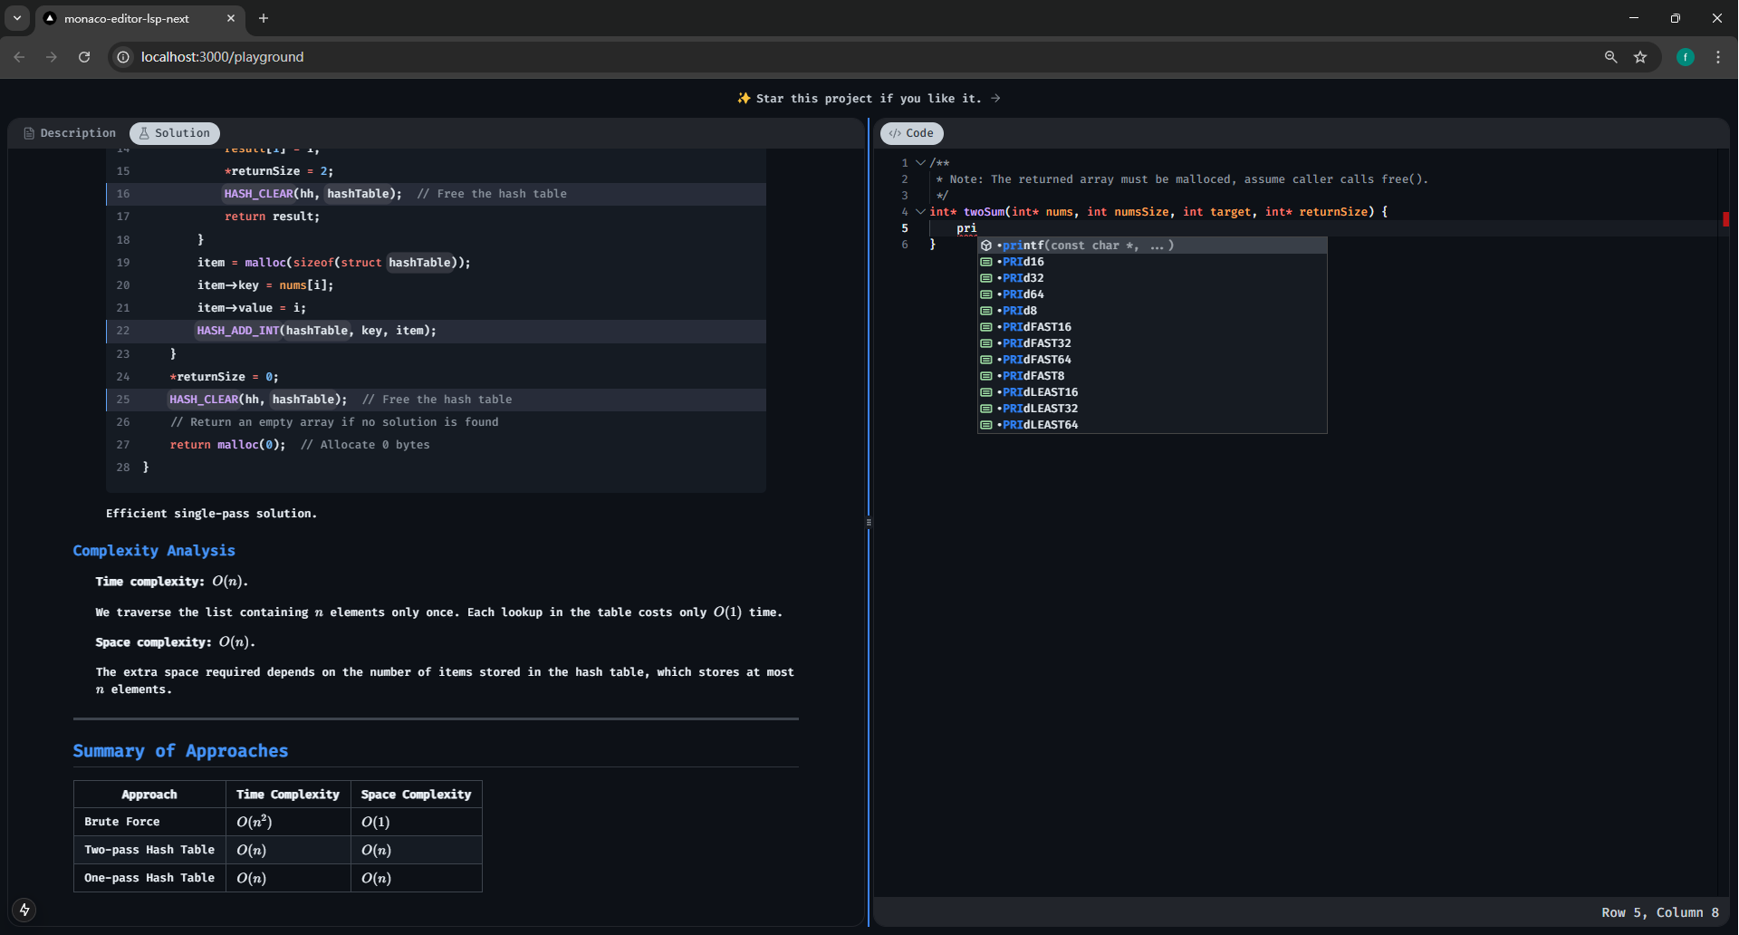1739x935 pixels.
Task: Open the tab search dropdown arrow
Action: [16, 18]
